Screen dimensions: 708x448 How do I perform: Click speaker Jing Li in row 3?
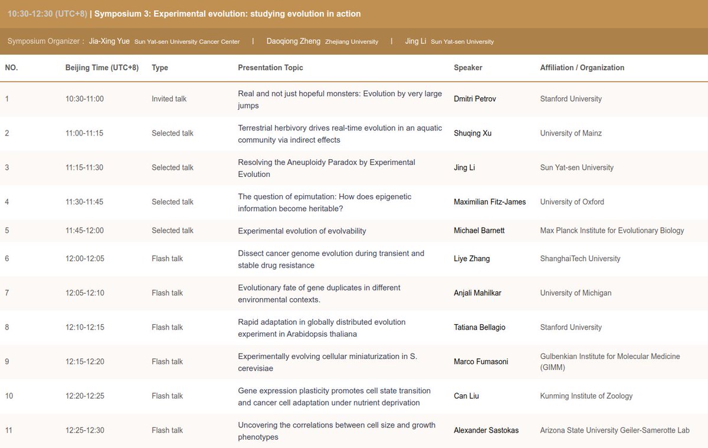click(x=464, y=167)
